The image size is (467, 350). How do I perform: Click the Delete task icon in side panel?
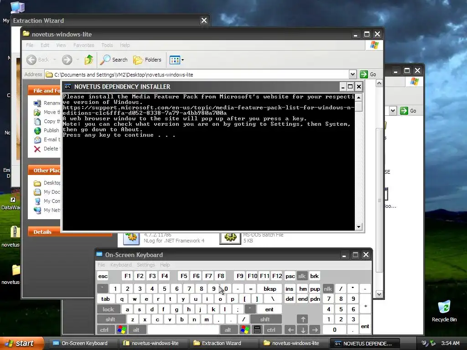(37, 149)
